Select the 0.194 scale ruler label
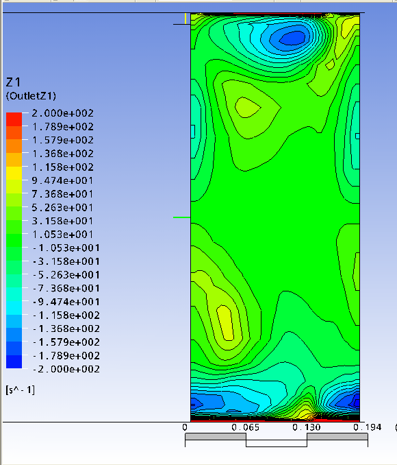 (368, 427)
